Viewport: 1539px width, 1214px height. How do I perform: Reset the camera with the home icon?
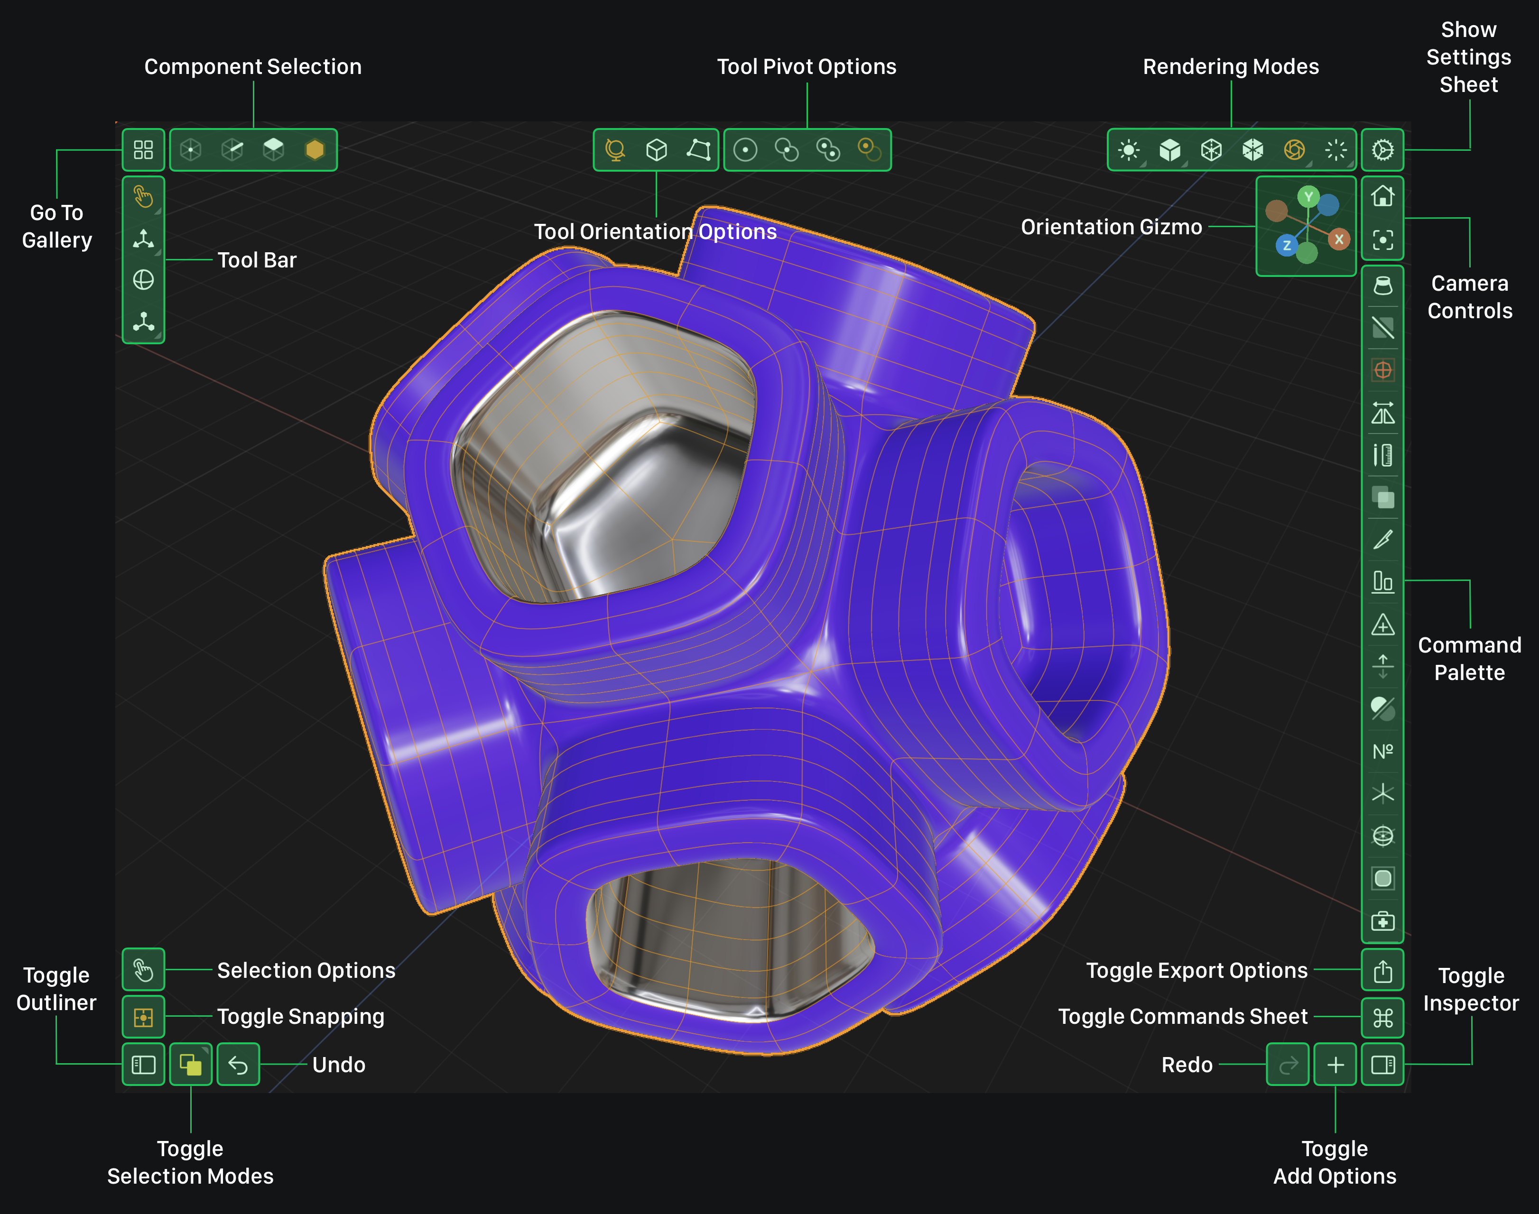pyautogui.click(x=1382, y=195)
